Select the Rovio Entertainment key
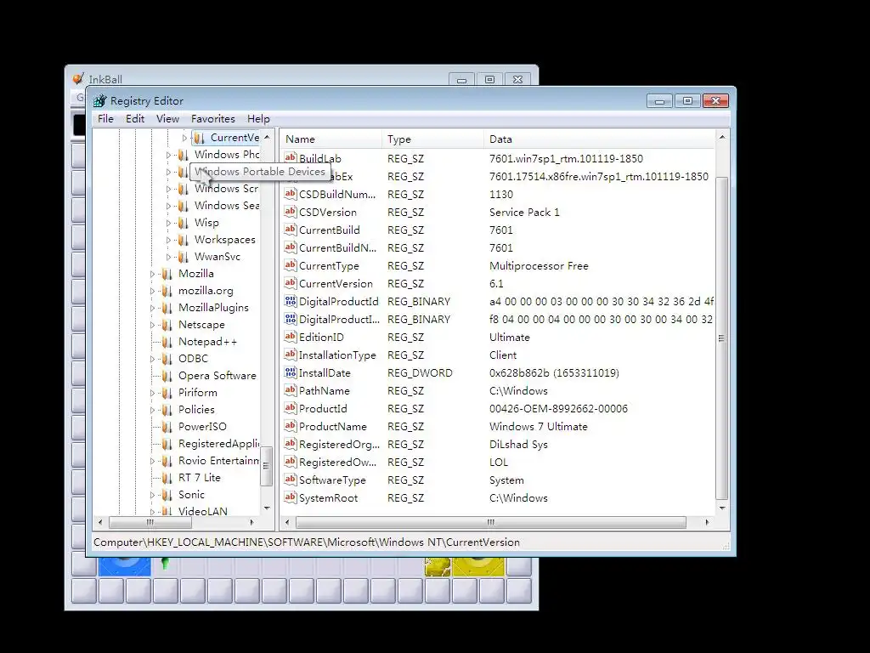 pyautogui.click(x=218, y=460)
